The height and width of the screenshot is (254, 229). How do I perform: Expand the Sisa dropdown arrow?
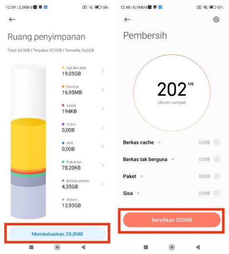138,193
